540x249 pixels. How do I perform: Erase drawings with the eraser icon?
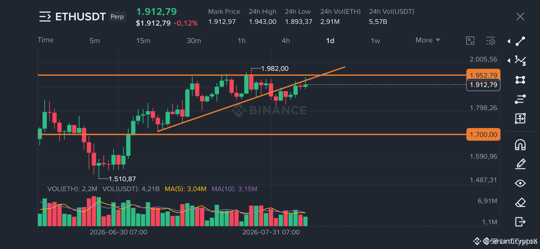pyautogui.click(x=520, y=202)
